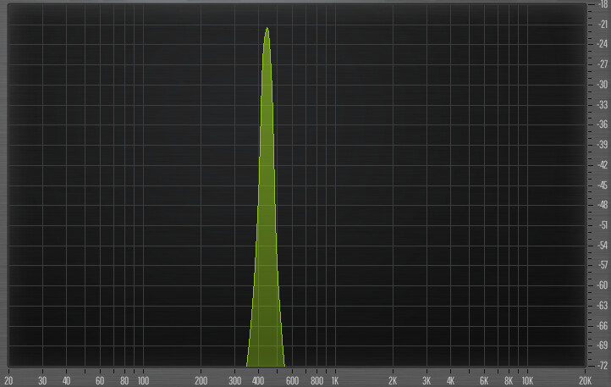Click the 20 Hz label at left end
Screen dimensions: 611x387
click(x=9, y=381)
